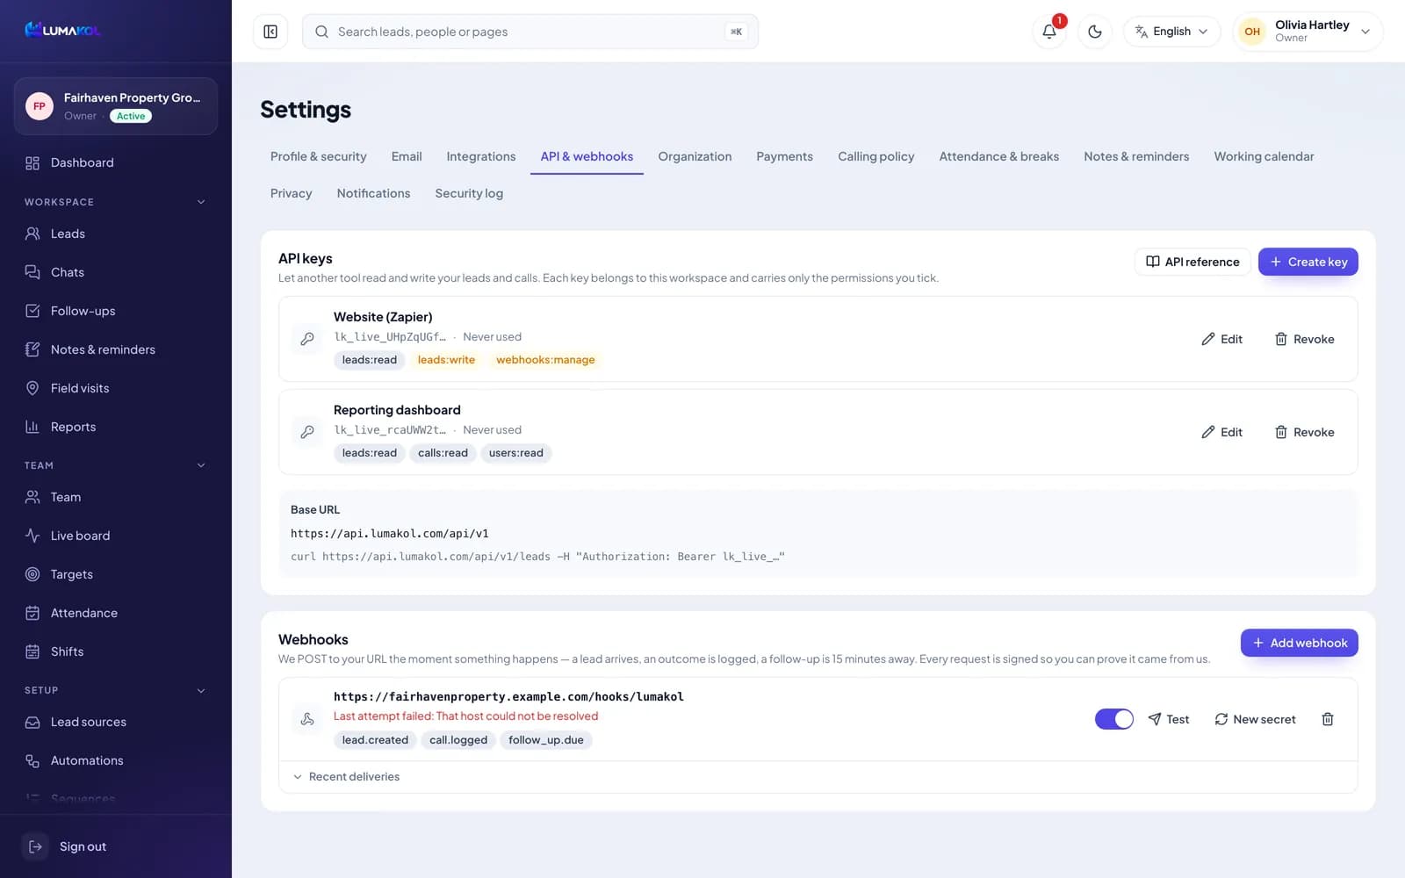Click the Create key button
1405x878 pixels.
coord(1308,262)
